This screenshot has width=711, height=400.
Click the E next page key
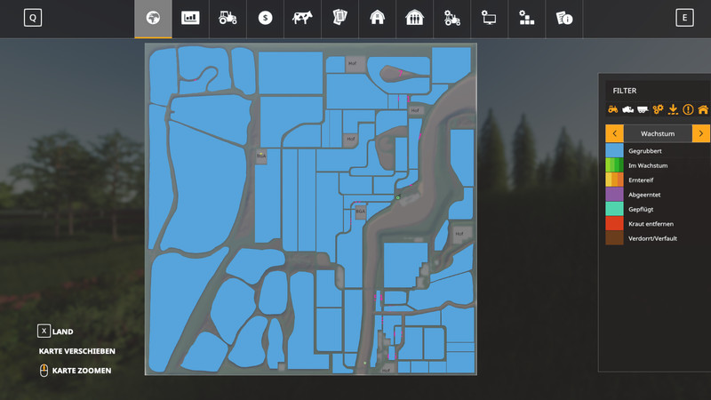click(x=684, y=18)
